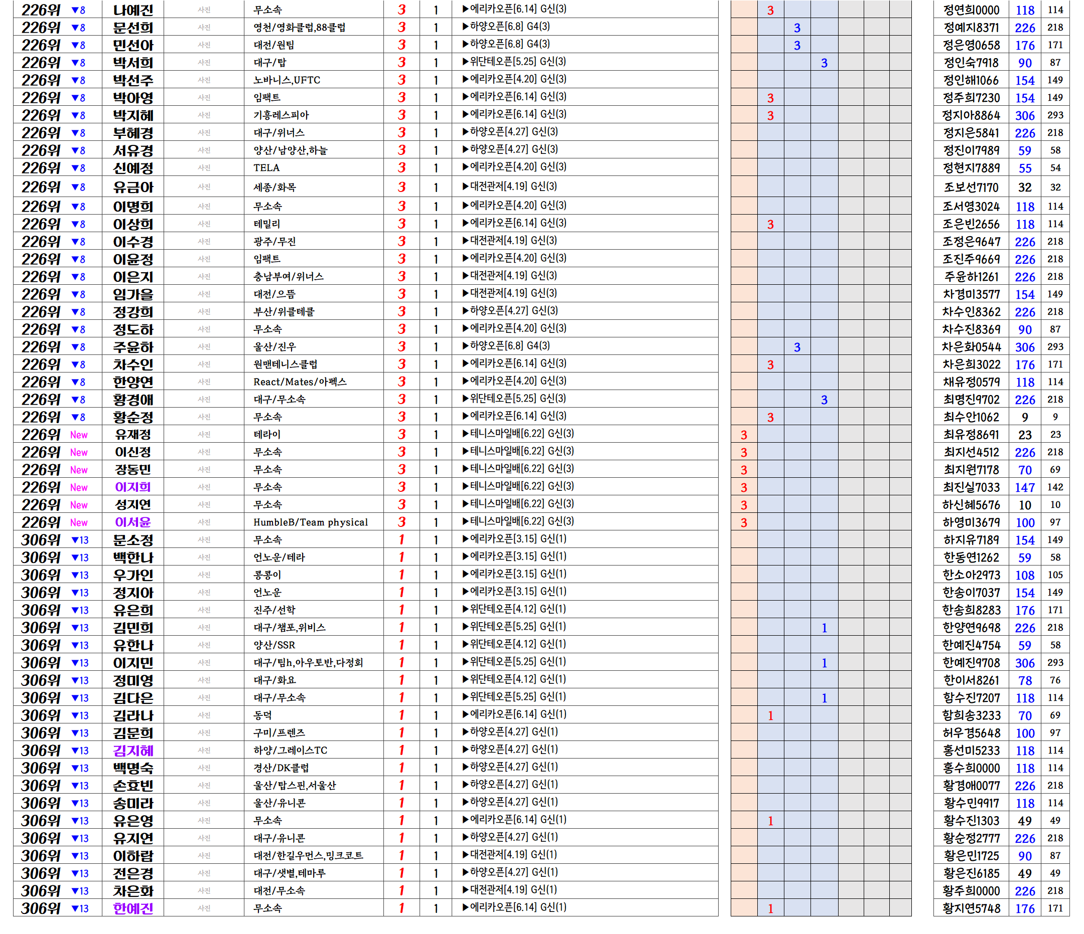Click blue 3 point cell in 황경애's row
This screenshot has height=934, width=1084.
click(824, 400)
